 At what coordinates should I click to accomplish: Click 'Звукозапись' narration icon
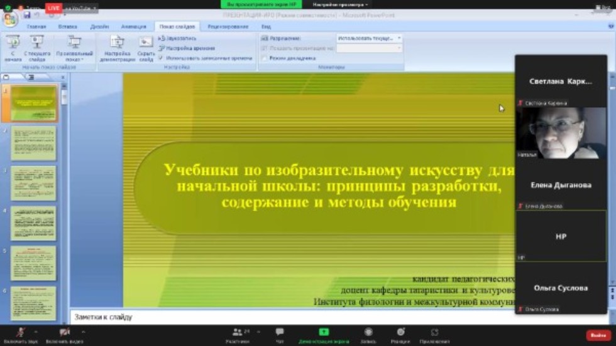click(162, 38)
